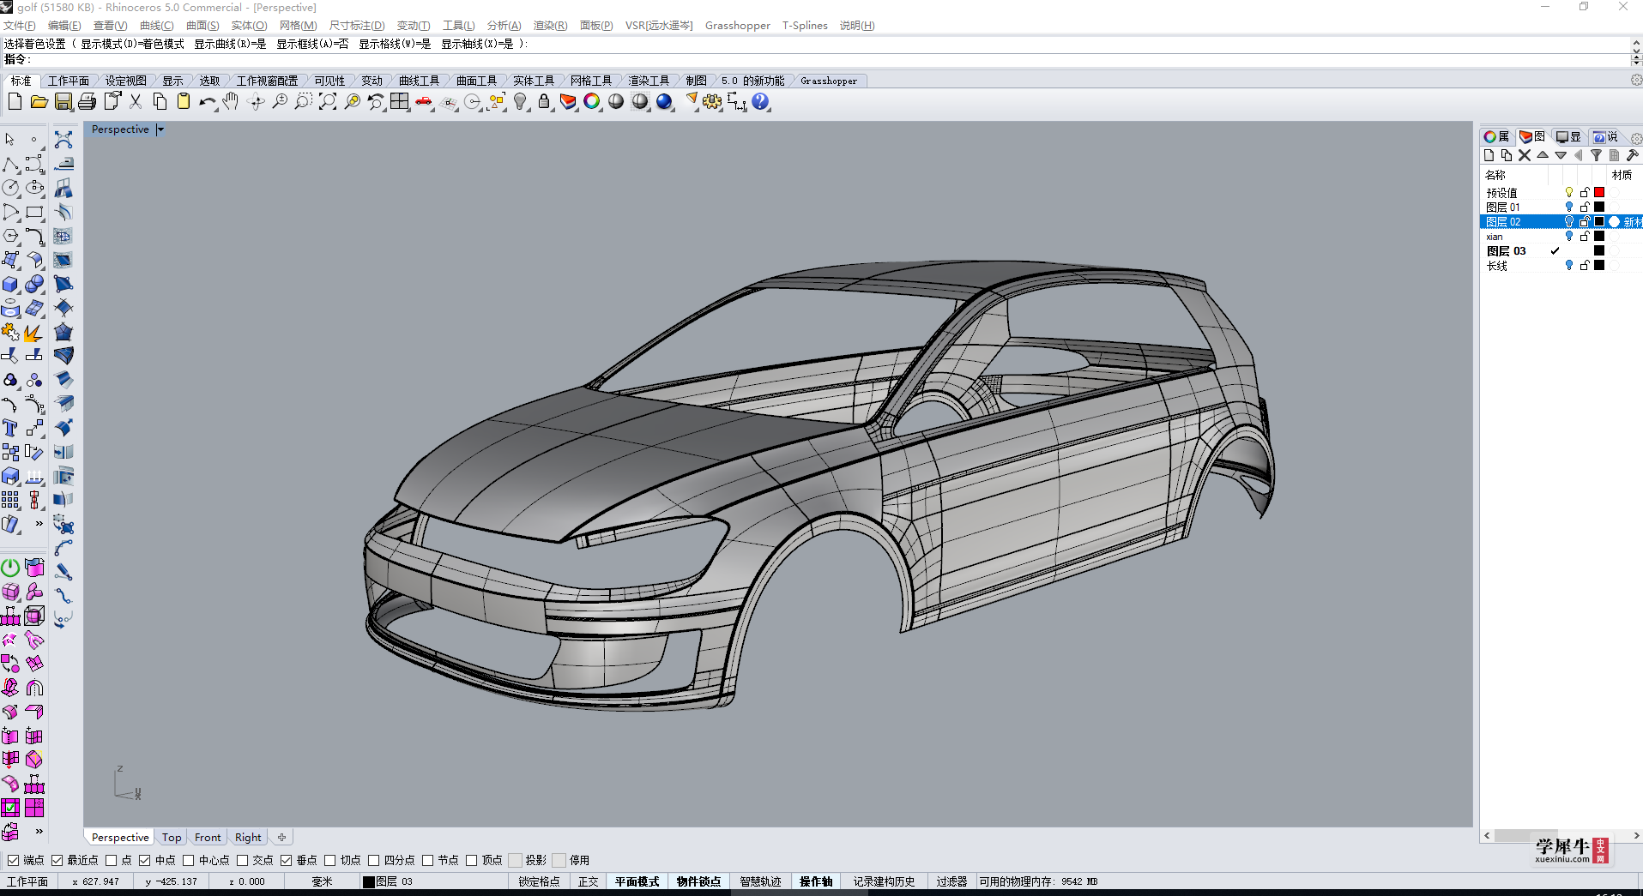
Task: Click the Text object T tool icon
Action: pyautogui.click(x=10, y=428)
